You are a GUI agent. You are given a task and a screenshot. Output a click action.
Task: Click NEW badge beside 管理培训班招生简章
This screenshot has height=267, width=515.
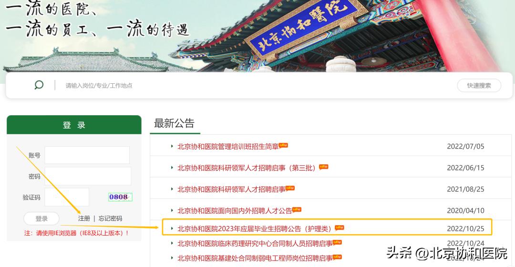click(283, 145)
